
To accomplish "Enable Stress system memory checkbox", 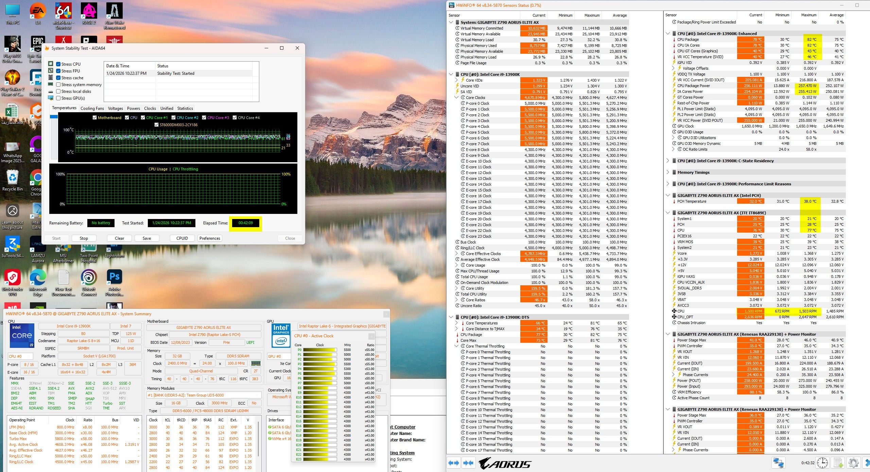I will coord(58,85).
